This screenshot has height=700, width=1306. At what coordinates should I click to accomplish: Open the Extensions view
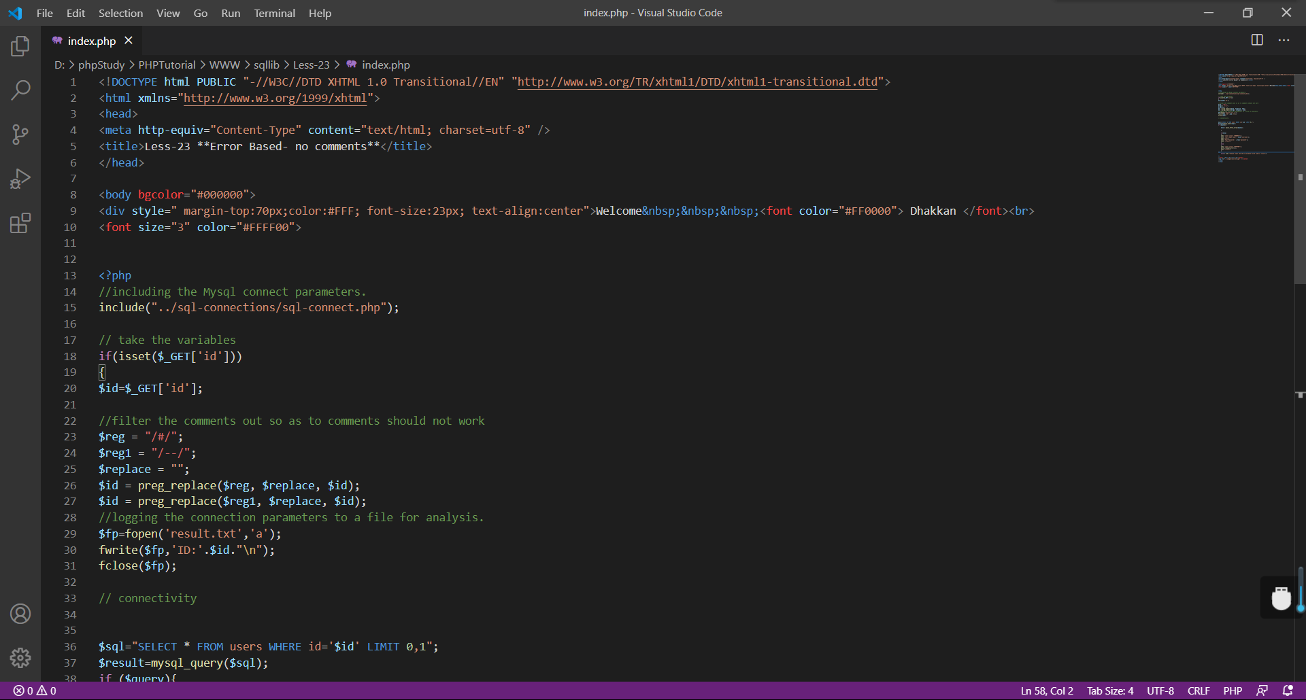click(20, 223)
